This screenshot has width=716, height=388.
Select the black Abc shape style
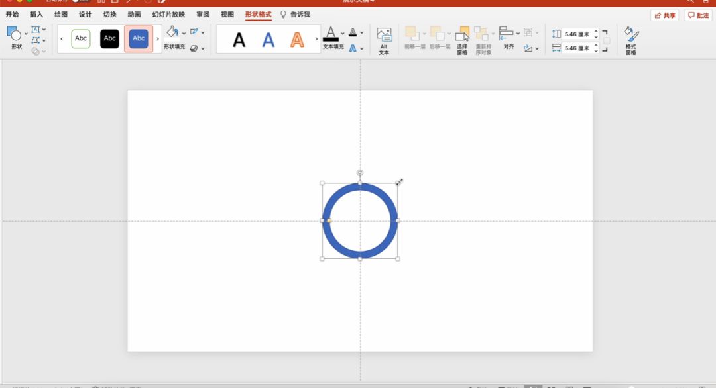(x=109, y=39)
